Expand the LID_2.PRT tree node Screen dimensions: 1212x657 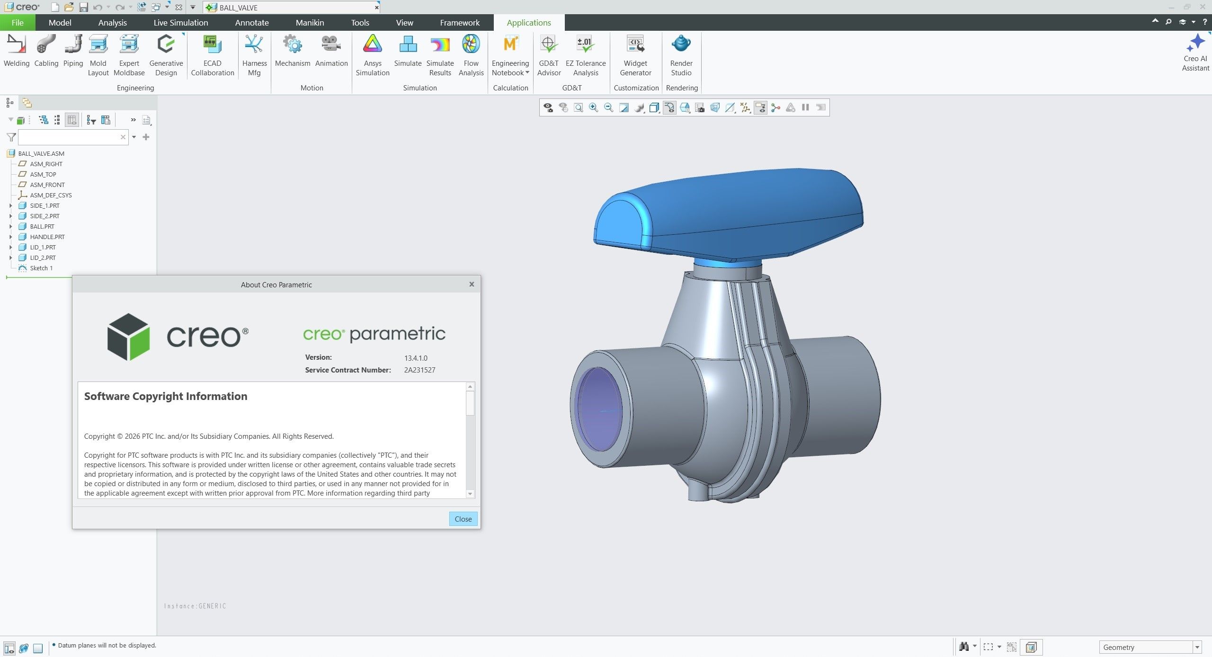(10, 258)
